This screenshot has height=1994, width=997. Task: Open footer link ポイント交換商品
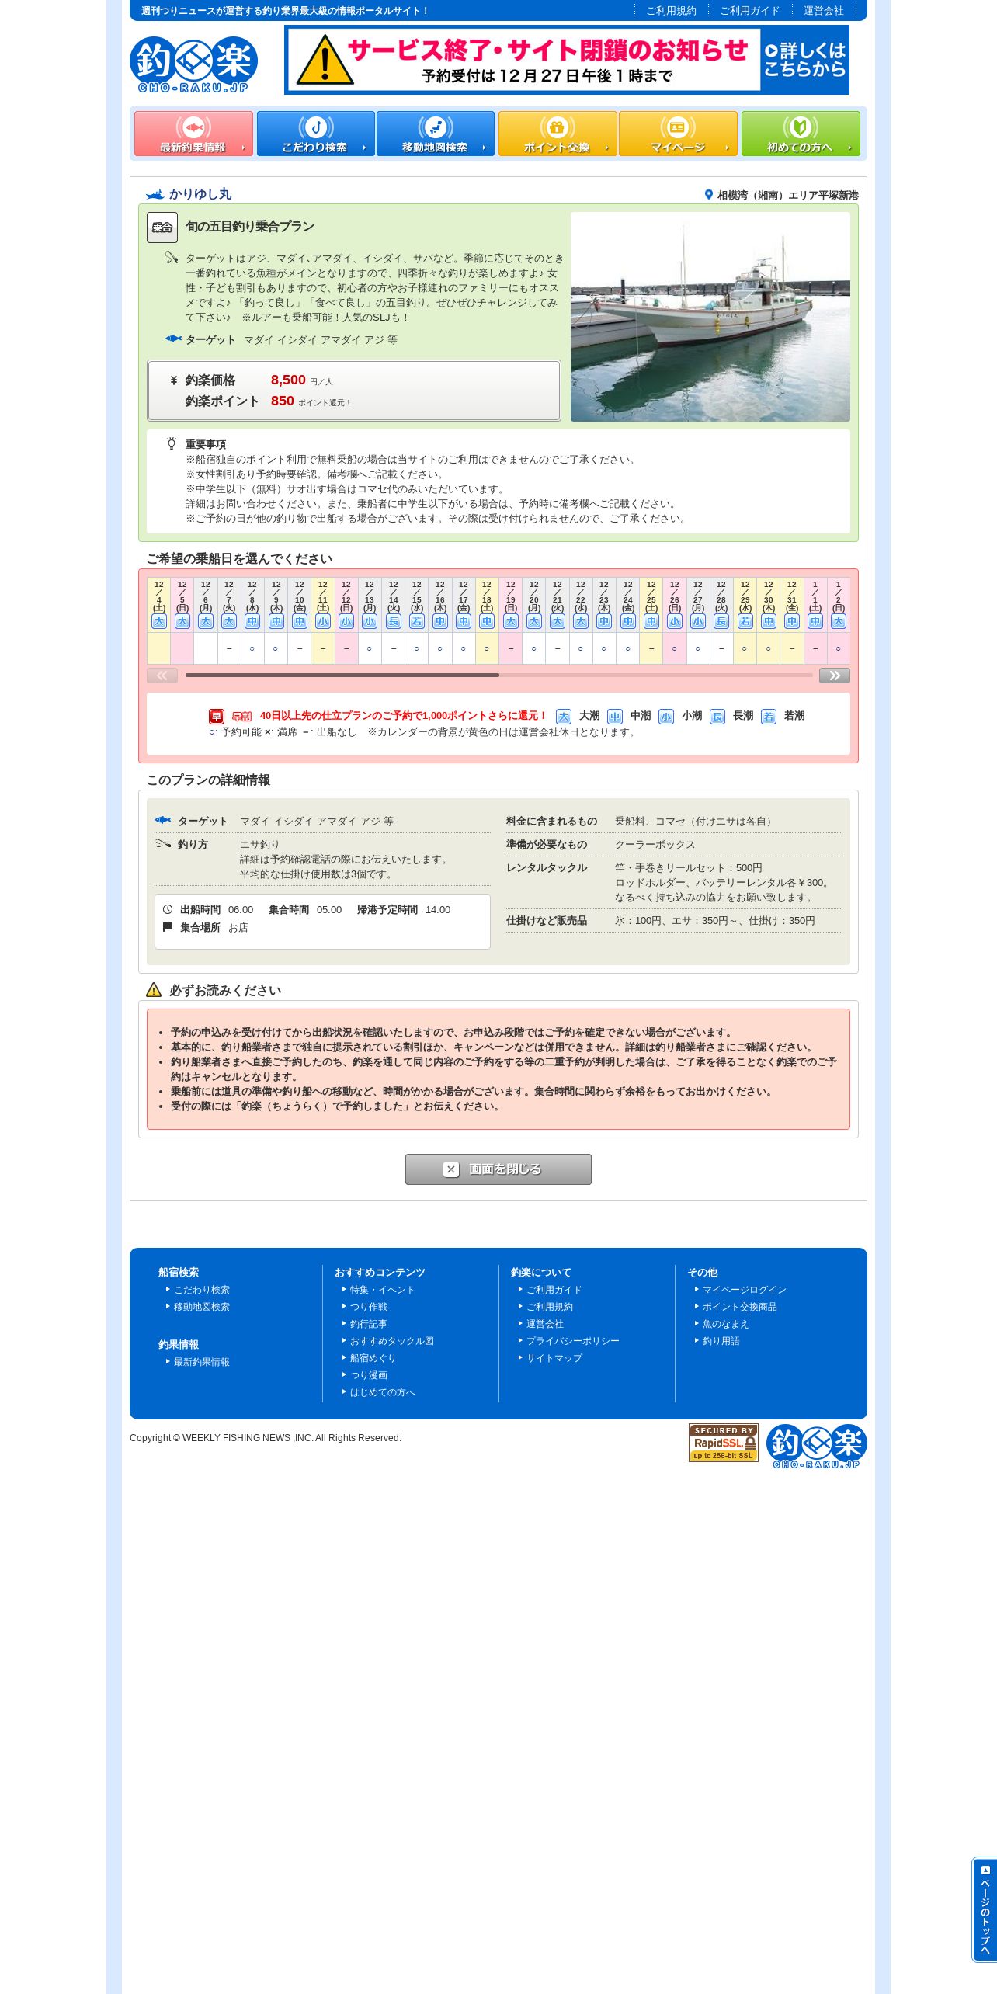(740, 1307)
